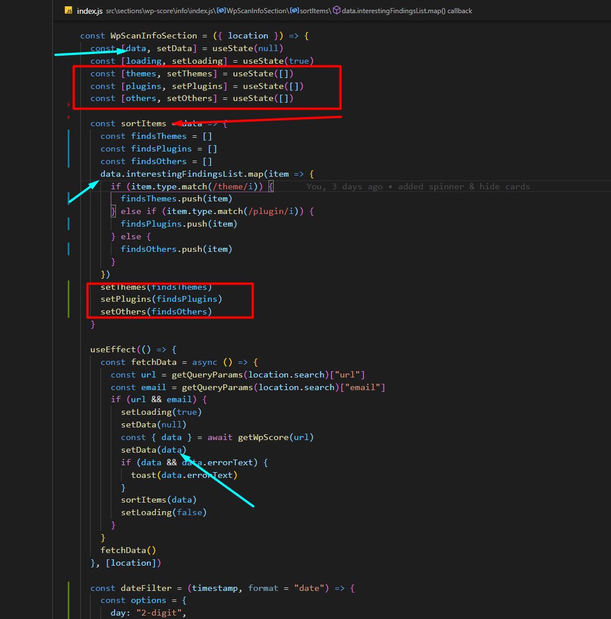Click 'findsThemes' in 'const findsThemes = []'
The image size is (611, 619).
coord(159,136)
